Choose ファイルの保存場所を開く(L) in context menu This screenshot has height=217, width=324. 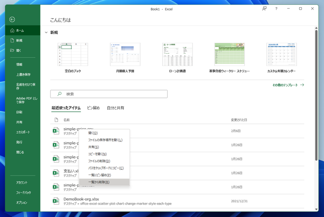104,140
